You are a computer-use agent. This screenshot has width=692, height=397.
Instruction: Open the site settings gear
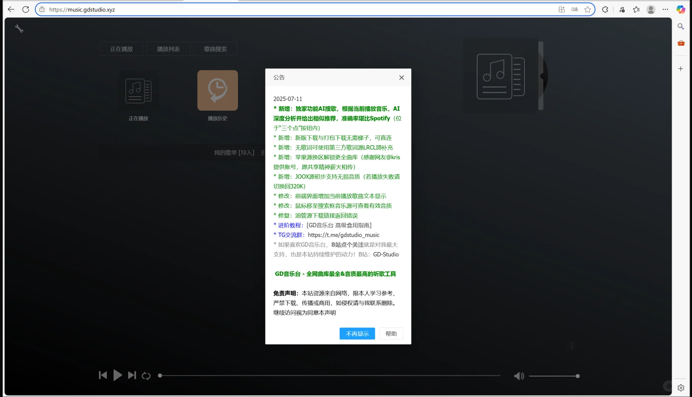(x=681, y=387)
